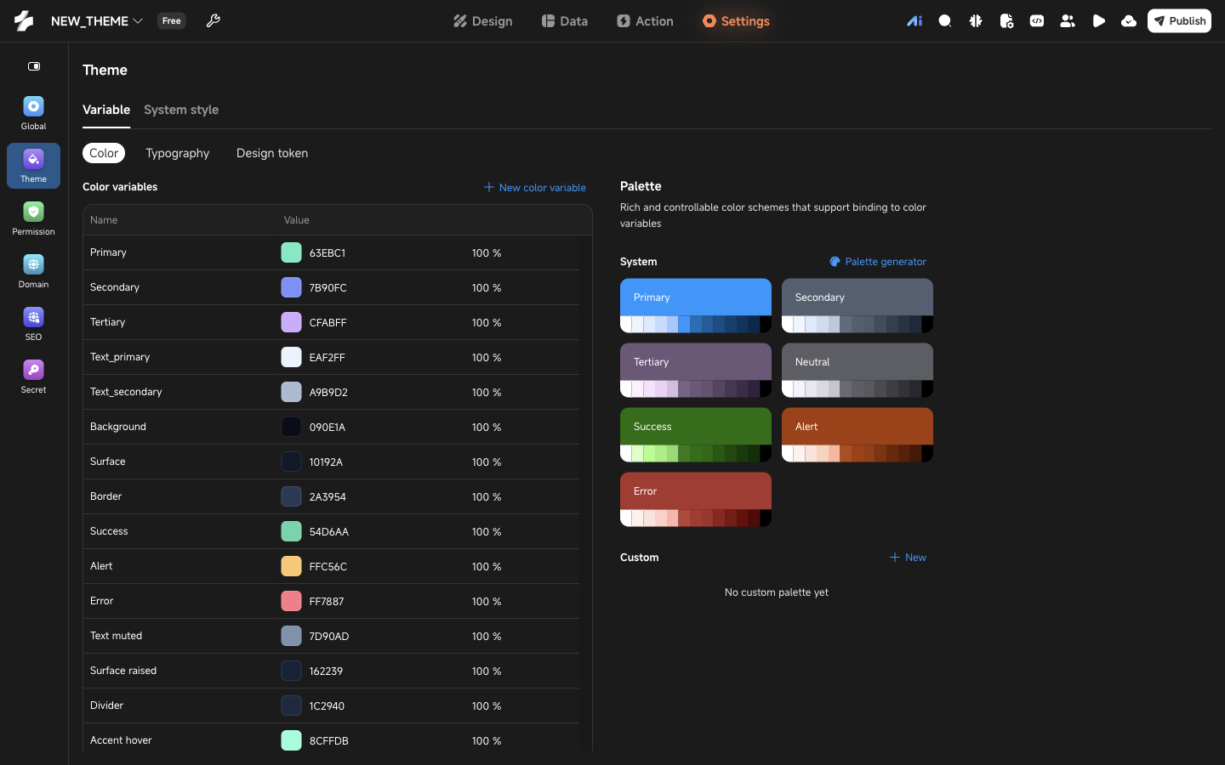
Task: Click the Border hex value 2A3954
Action: pos(328,497)
